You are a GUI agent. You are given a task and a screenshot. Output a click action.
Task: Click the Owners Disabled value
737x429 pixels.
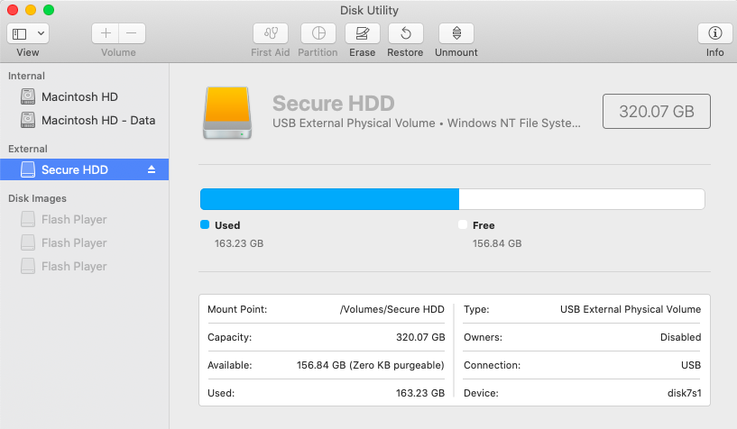click(x=680, y=337)
